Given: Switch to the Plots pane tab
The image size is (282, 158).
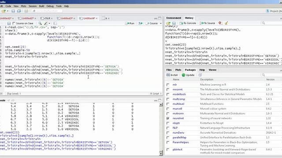Looking at the screenshot, I should pyautogui.click(x=178, y=70).
